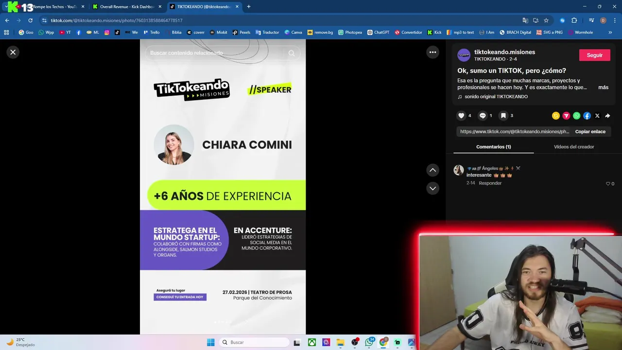
Task: Reload the page
Action: point(30,20)
